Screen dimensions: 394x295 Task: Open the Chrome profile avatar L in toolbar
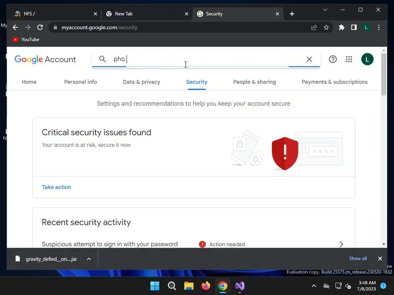366,27
